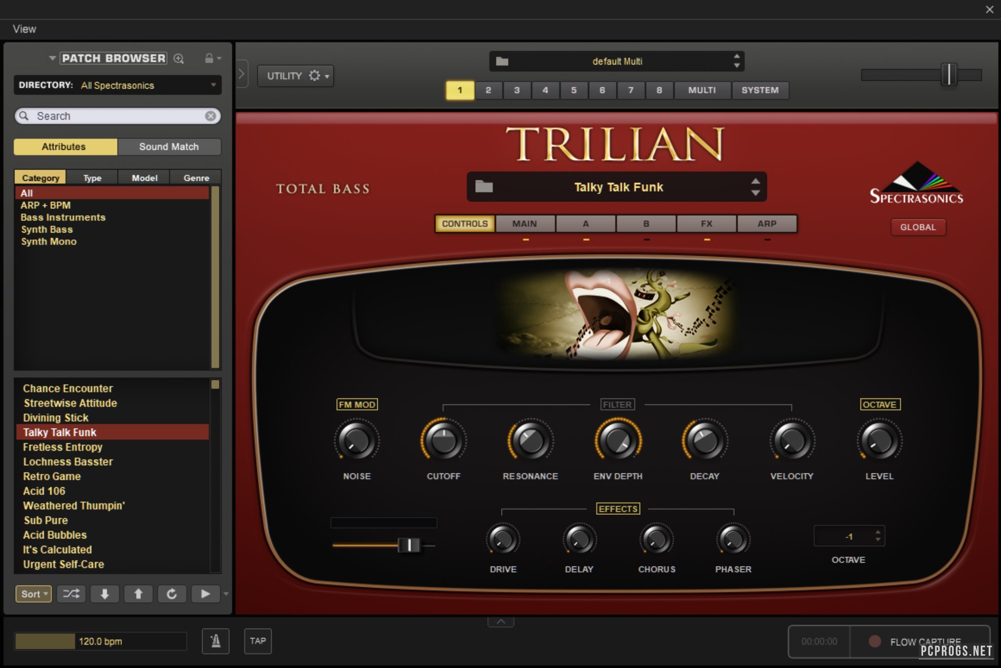Step to the next patch with down arrow
Viewport: 1001px width, 668px height.
[105, 594]
